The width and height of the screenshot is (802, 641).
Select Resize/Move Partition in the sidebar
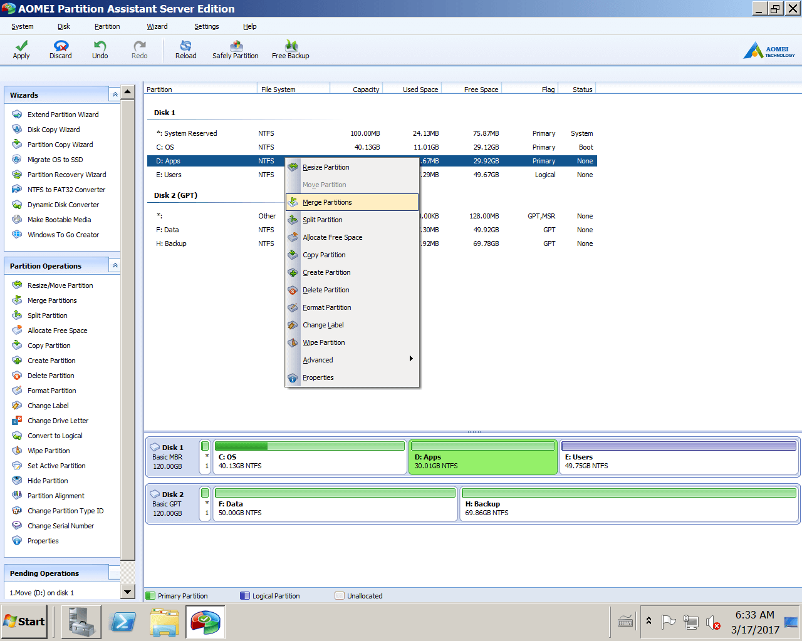[52, 285]
